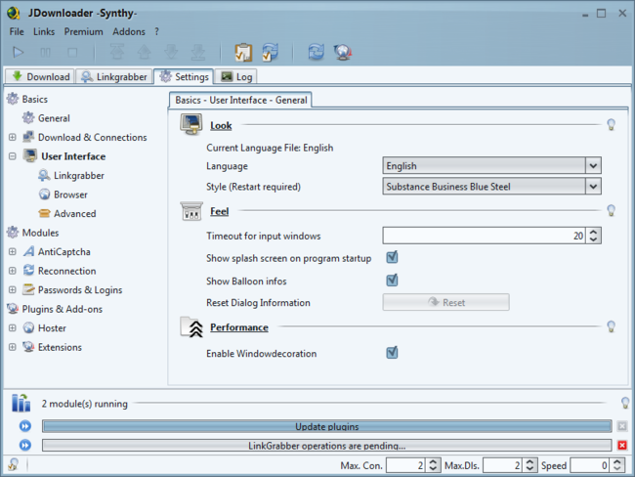The image size is (635, 477).
Task: Click the red X to cancel LinkGrabber operations
Action: [622, 446]
